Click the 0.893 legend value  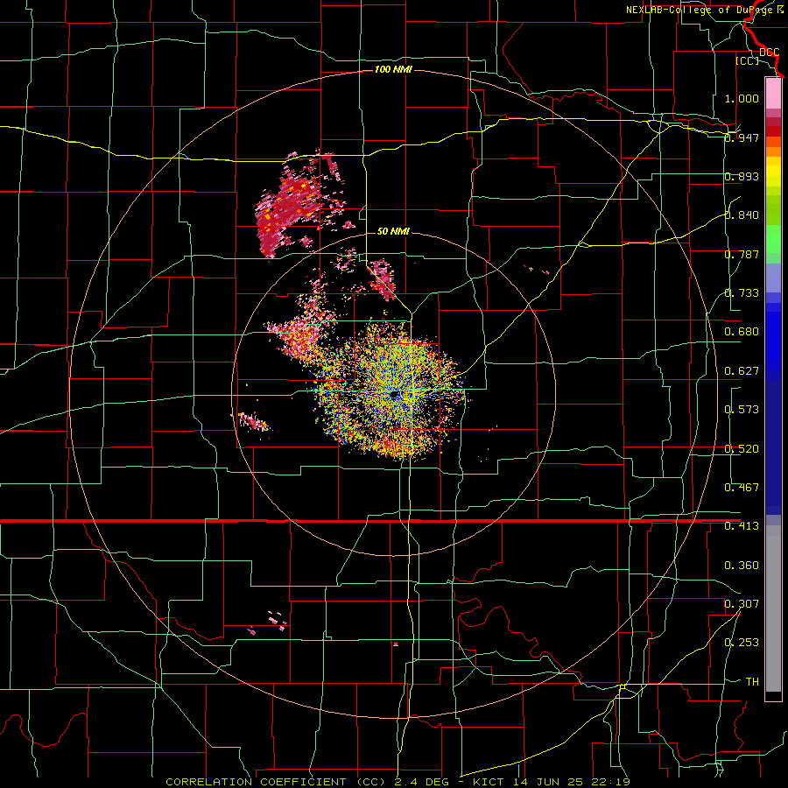(742, 176)
